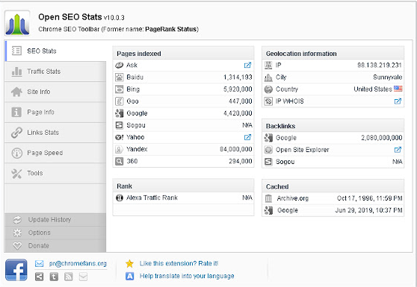Open the Page Speed tab
The width and height of the screenshot is (417, 287).
55,153
